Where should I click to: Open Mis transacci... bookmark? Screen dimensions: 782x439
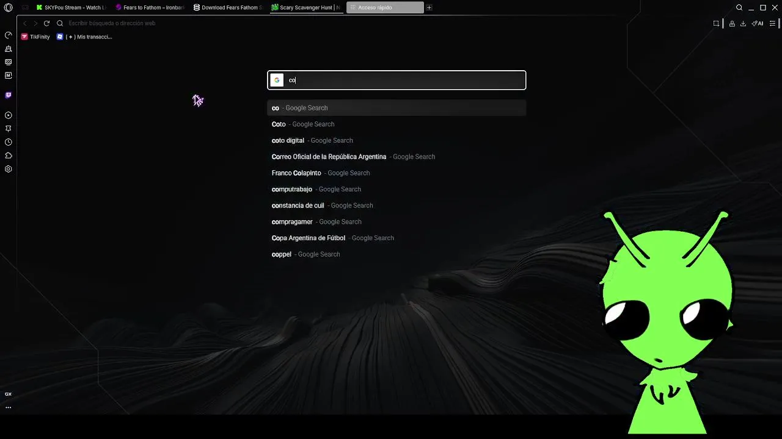[x=84, y=37]
